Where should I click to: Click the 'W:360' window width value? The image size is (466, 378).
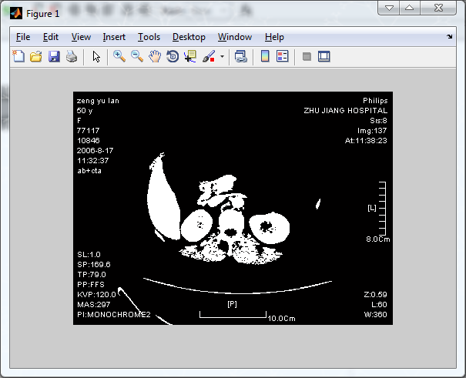375,314
